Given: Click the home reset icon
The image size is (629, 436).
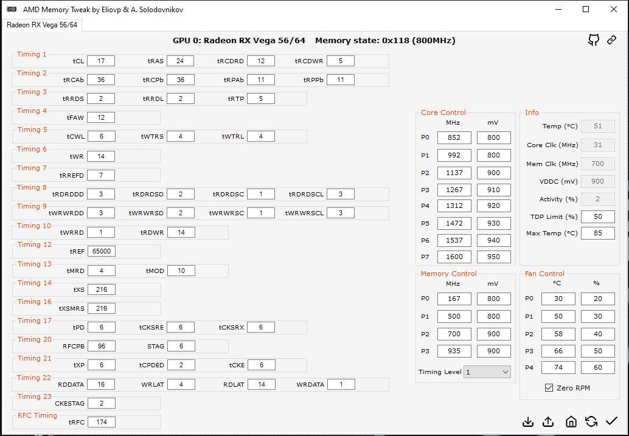Looking at the screenshot, I should 571,421.
